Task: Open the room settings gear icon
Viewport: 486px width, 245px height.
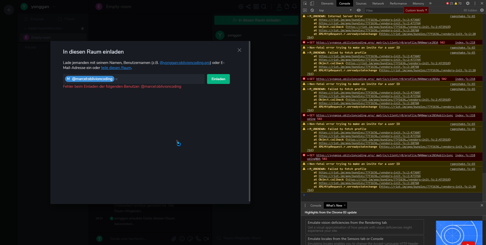Action: tap(241, 7)
